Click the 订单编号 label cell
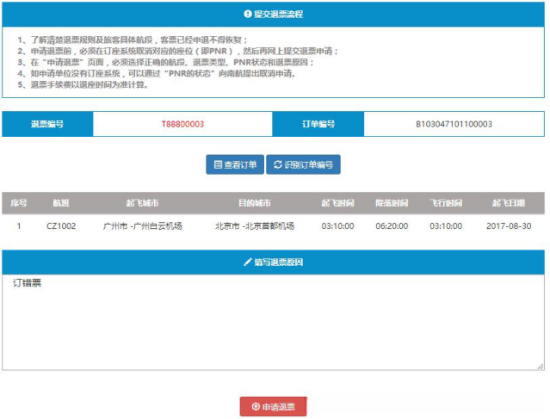 pyautogui.click(x=318, y=124)
